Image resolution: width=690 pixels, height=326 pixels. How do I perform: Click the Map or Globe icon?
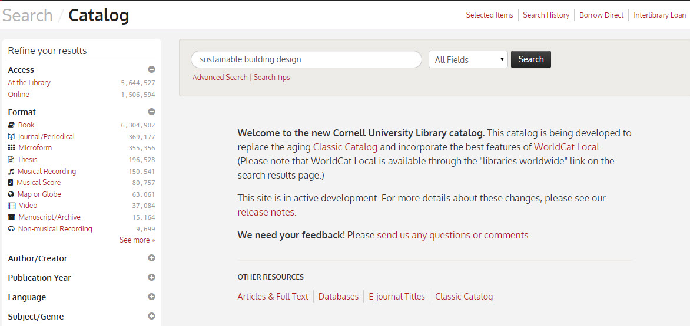pyautogui.click(x=11, y=194)
